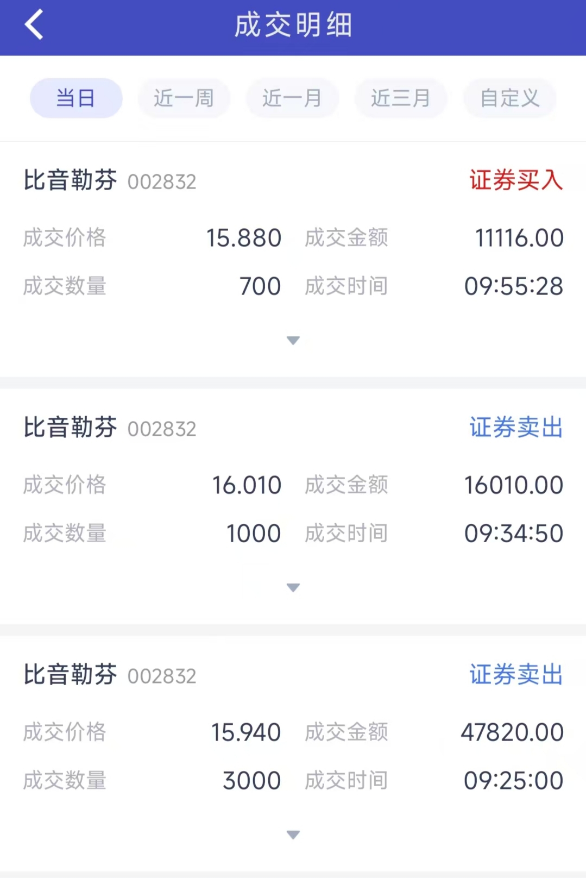Click 证券卖出 label for 15.940 trade

click(516, 675)
